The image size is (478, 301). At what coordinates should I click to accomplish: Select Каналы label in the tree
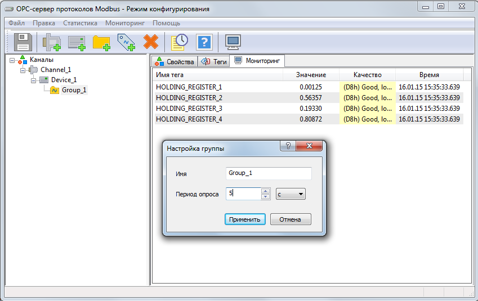click(x=42, y=60)
